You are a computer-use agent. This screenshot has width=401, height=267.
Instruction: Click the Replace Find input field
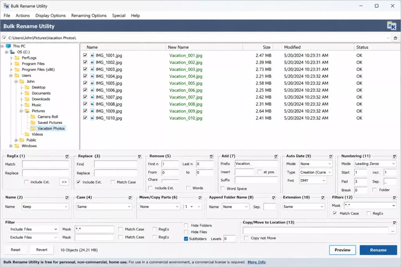point(116,164)
